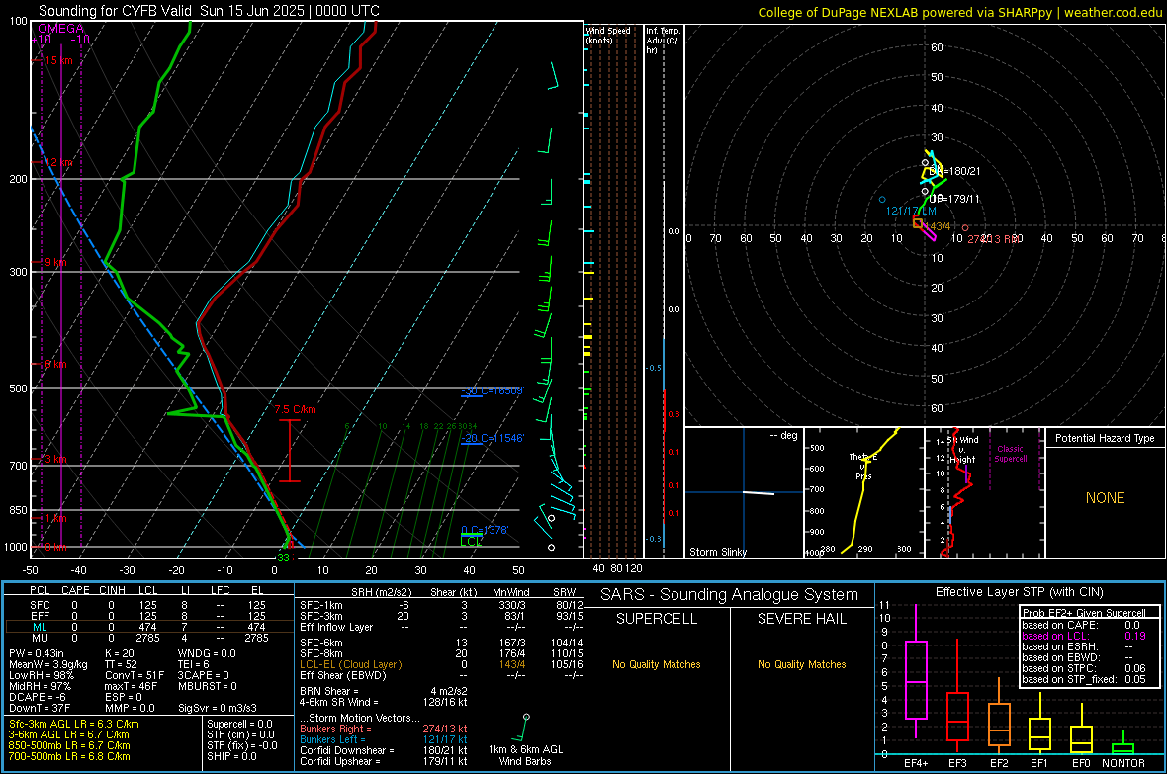Image resolution: width=1167 pixels, height=774 pixels.
Task: Click the 'Theta-E v. Pres' panel label
Action: point(863,466)
